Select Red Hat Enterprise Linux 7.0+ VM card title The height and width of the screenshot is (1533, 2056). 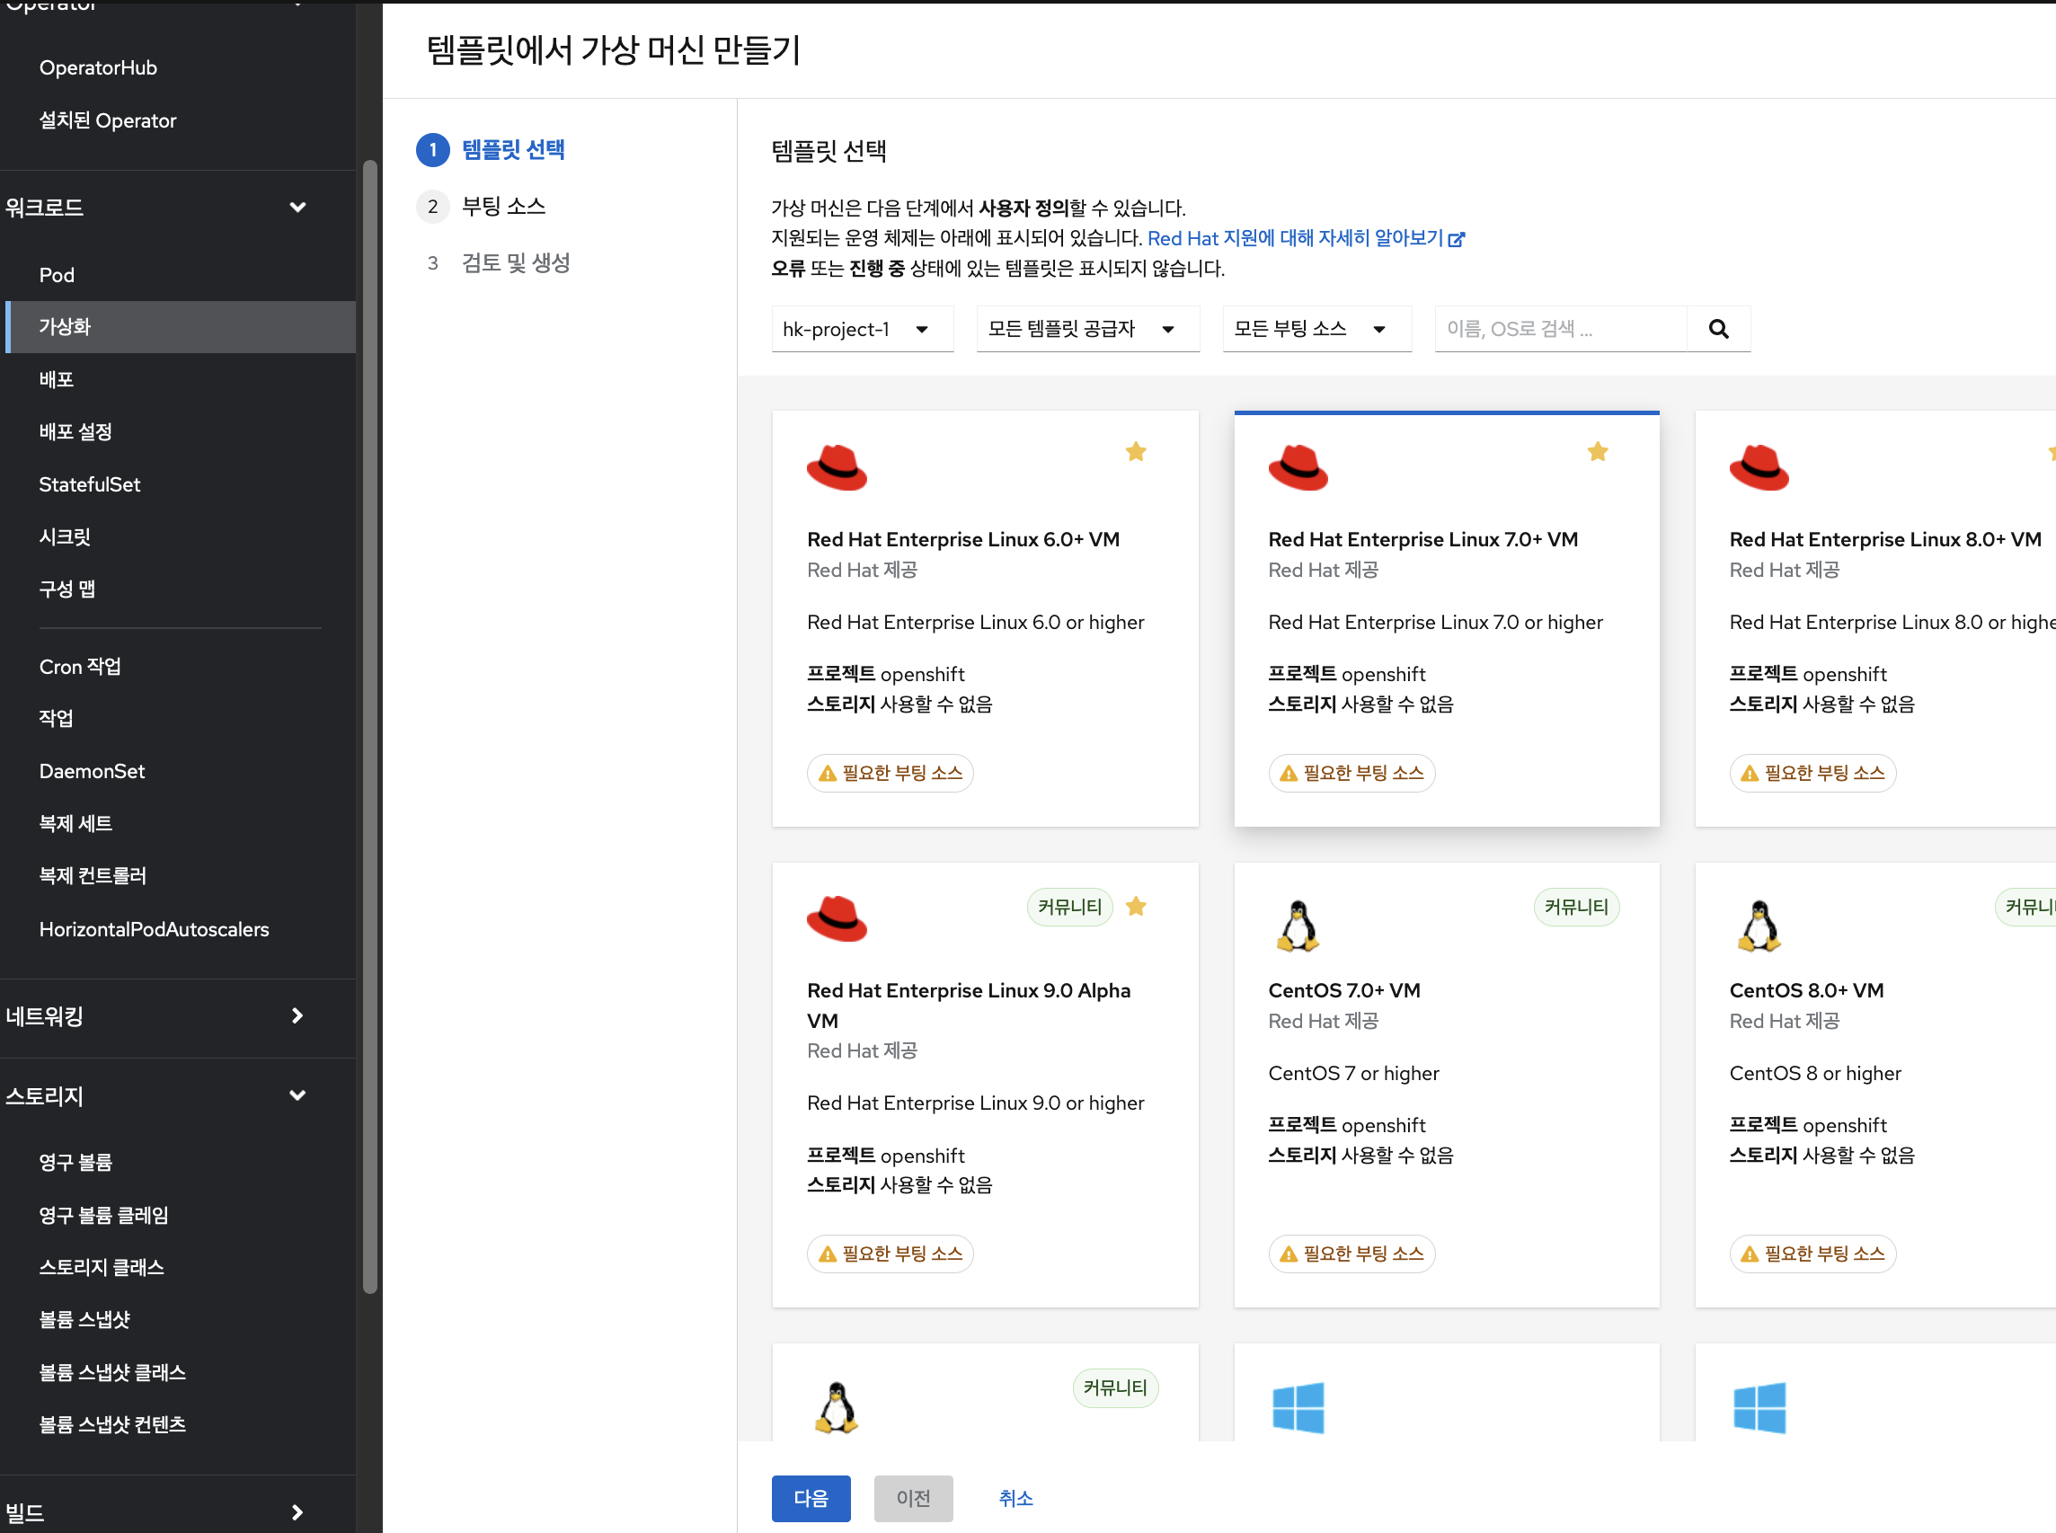coord(1423,539)
